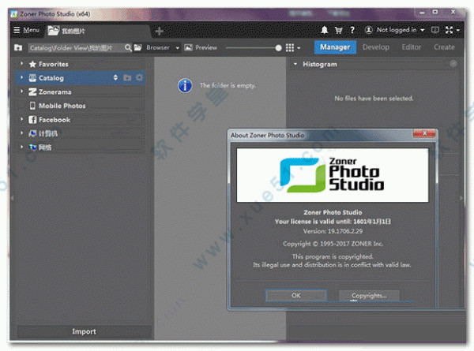Click the Copyrights... button
Viewport: 474px width, 351px height.
(368, 295)
